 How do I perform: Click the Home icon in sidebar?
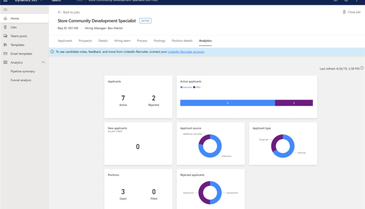tap(5, 18)
